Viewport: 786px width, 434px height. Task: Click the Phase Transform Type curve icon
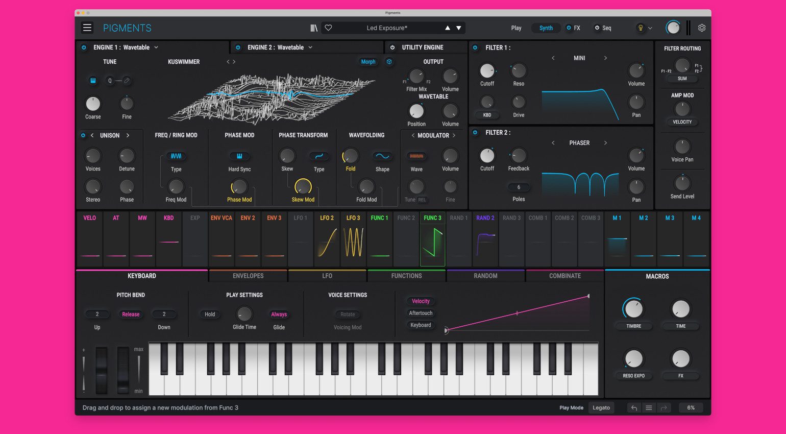click(319, 156)
